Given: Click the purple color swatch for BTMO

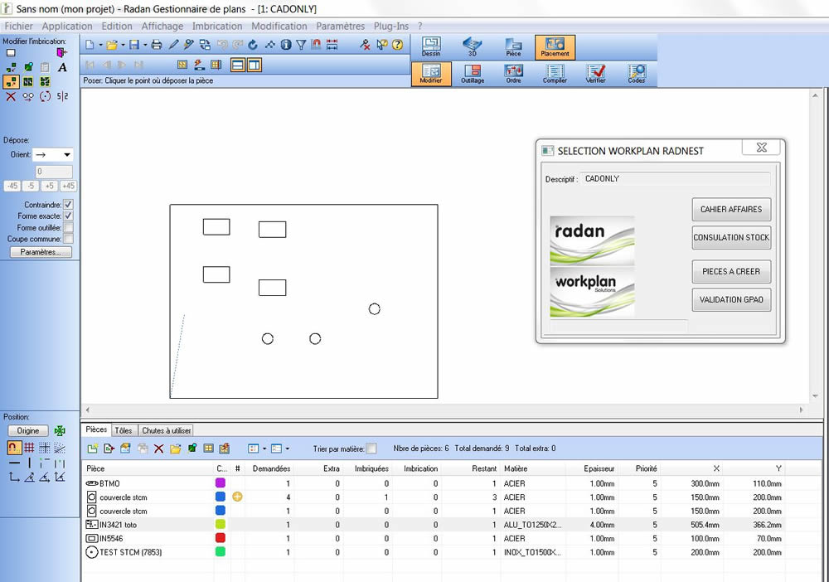Looking at the screenshot, I should tap(221, 483).
